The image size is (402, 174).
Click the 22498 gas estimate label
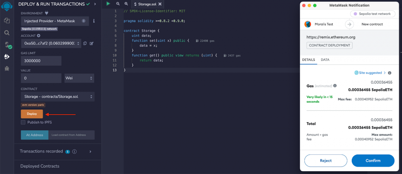pyautogui.click(x=205, y=41)
